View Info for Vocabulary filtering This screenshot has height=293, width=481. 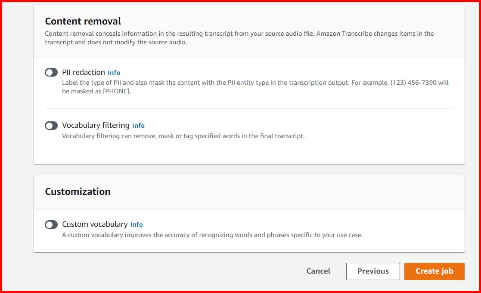click(139, 125)
